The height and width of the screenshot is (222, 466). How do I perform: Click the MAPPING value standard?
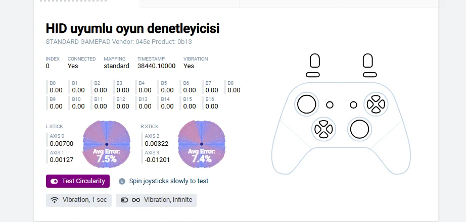116,66
